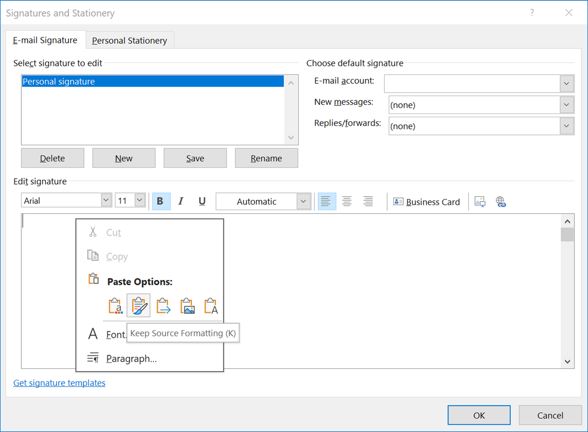
Task: Choose the Picture paste option
Action: click(x=188, y=306)
